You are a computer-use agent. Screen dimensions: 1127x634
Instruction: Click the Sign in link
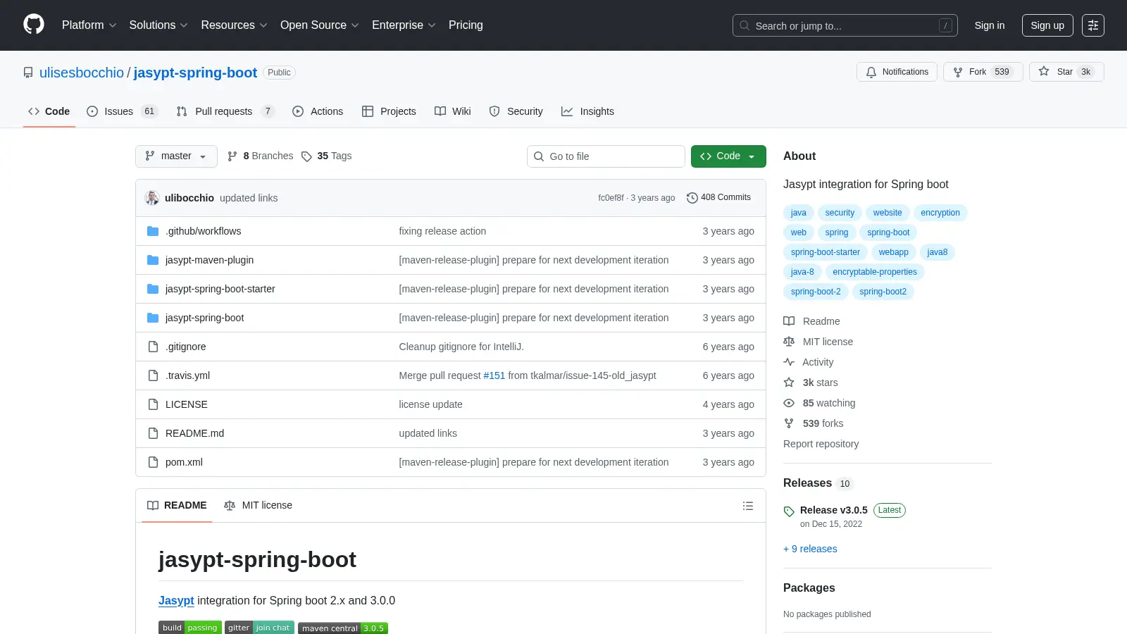(990, 25)
